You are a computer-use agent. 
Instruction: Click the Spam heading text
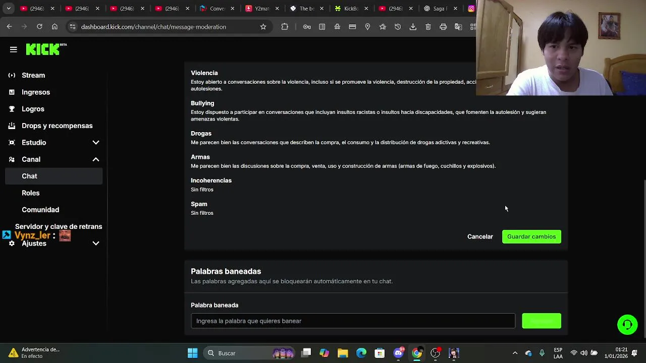click(x=199, y=204)
